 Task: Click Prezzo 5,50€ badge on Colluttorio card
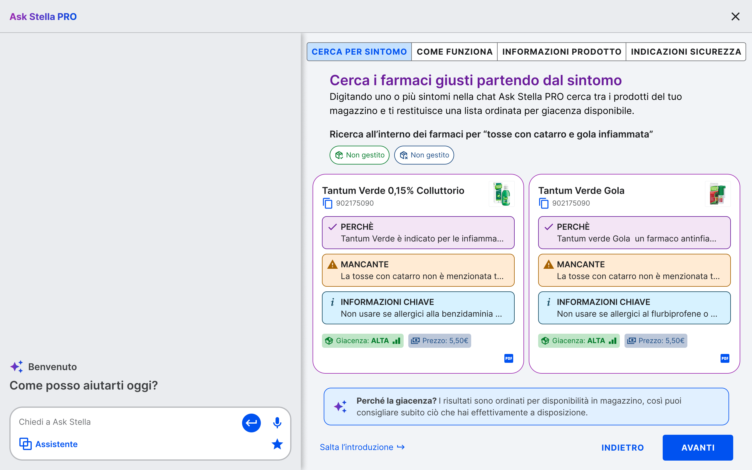click(x=440, y=341)
